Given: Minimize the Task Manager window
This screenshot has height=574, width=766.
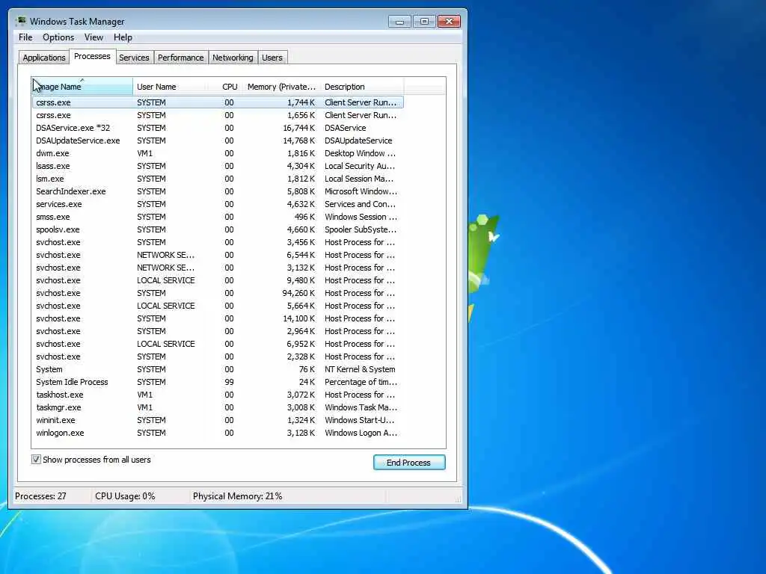Looking at the screenshot, I should pos(399,22).
